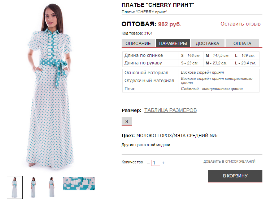The height and width of the screenshot is (199, 279).
Task: Open the ОПИСАНИЕ tab
Action: [x=138, y=43]
